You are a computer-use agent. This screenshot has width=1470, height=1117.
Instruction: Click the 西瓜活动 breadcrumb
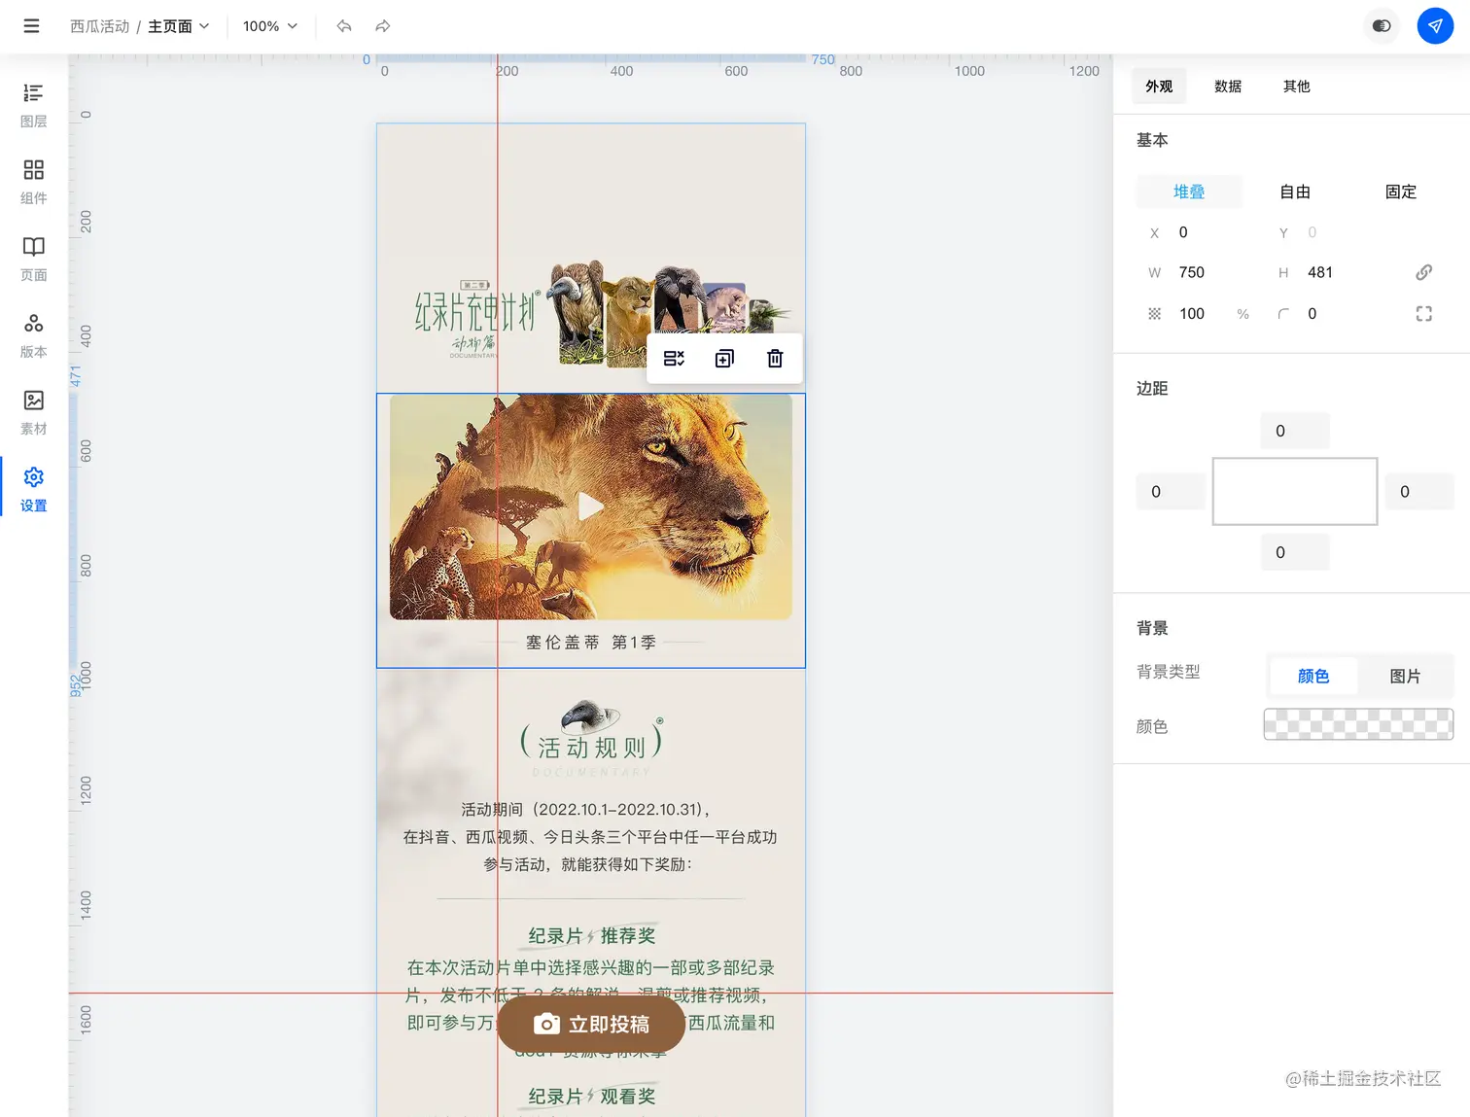tap(99, 26)
